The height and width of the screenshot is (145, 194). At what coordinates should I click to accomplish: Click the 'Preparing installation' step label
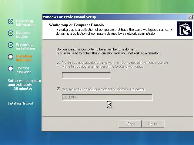(25, 46)
